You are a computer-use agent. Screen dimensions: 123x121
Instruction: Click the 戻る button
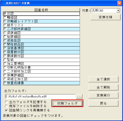click(x=103, y=104)
